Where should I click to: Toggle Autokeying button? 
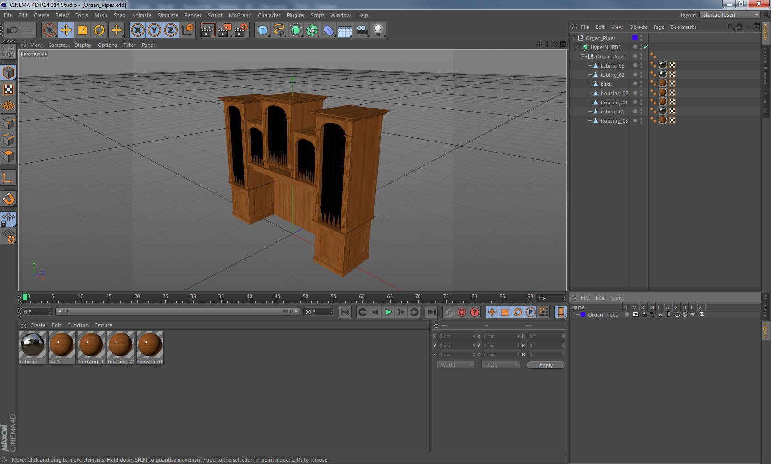[462, 312]
